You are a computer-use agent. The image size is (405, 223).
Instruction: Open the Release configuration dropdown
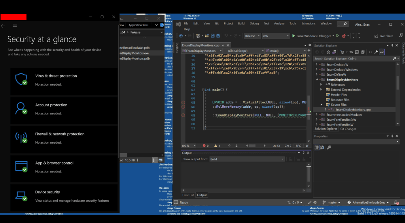pyautogui.click(x=252, y=36)
